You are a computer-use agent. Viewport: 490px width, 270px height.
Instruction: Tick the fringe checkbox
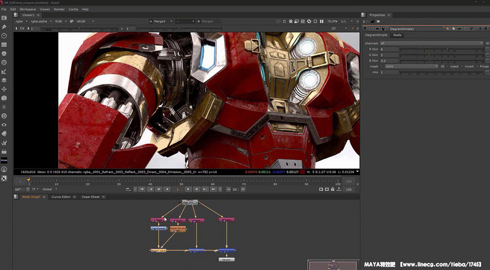coord(477,66)
